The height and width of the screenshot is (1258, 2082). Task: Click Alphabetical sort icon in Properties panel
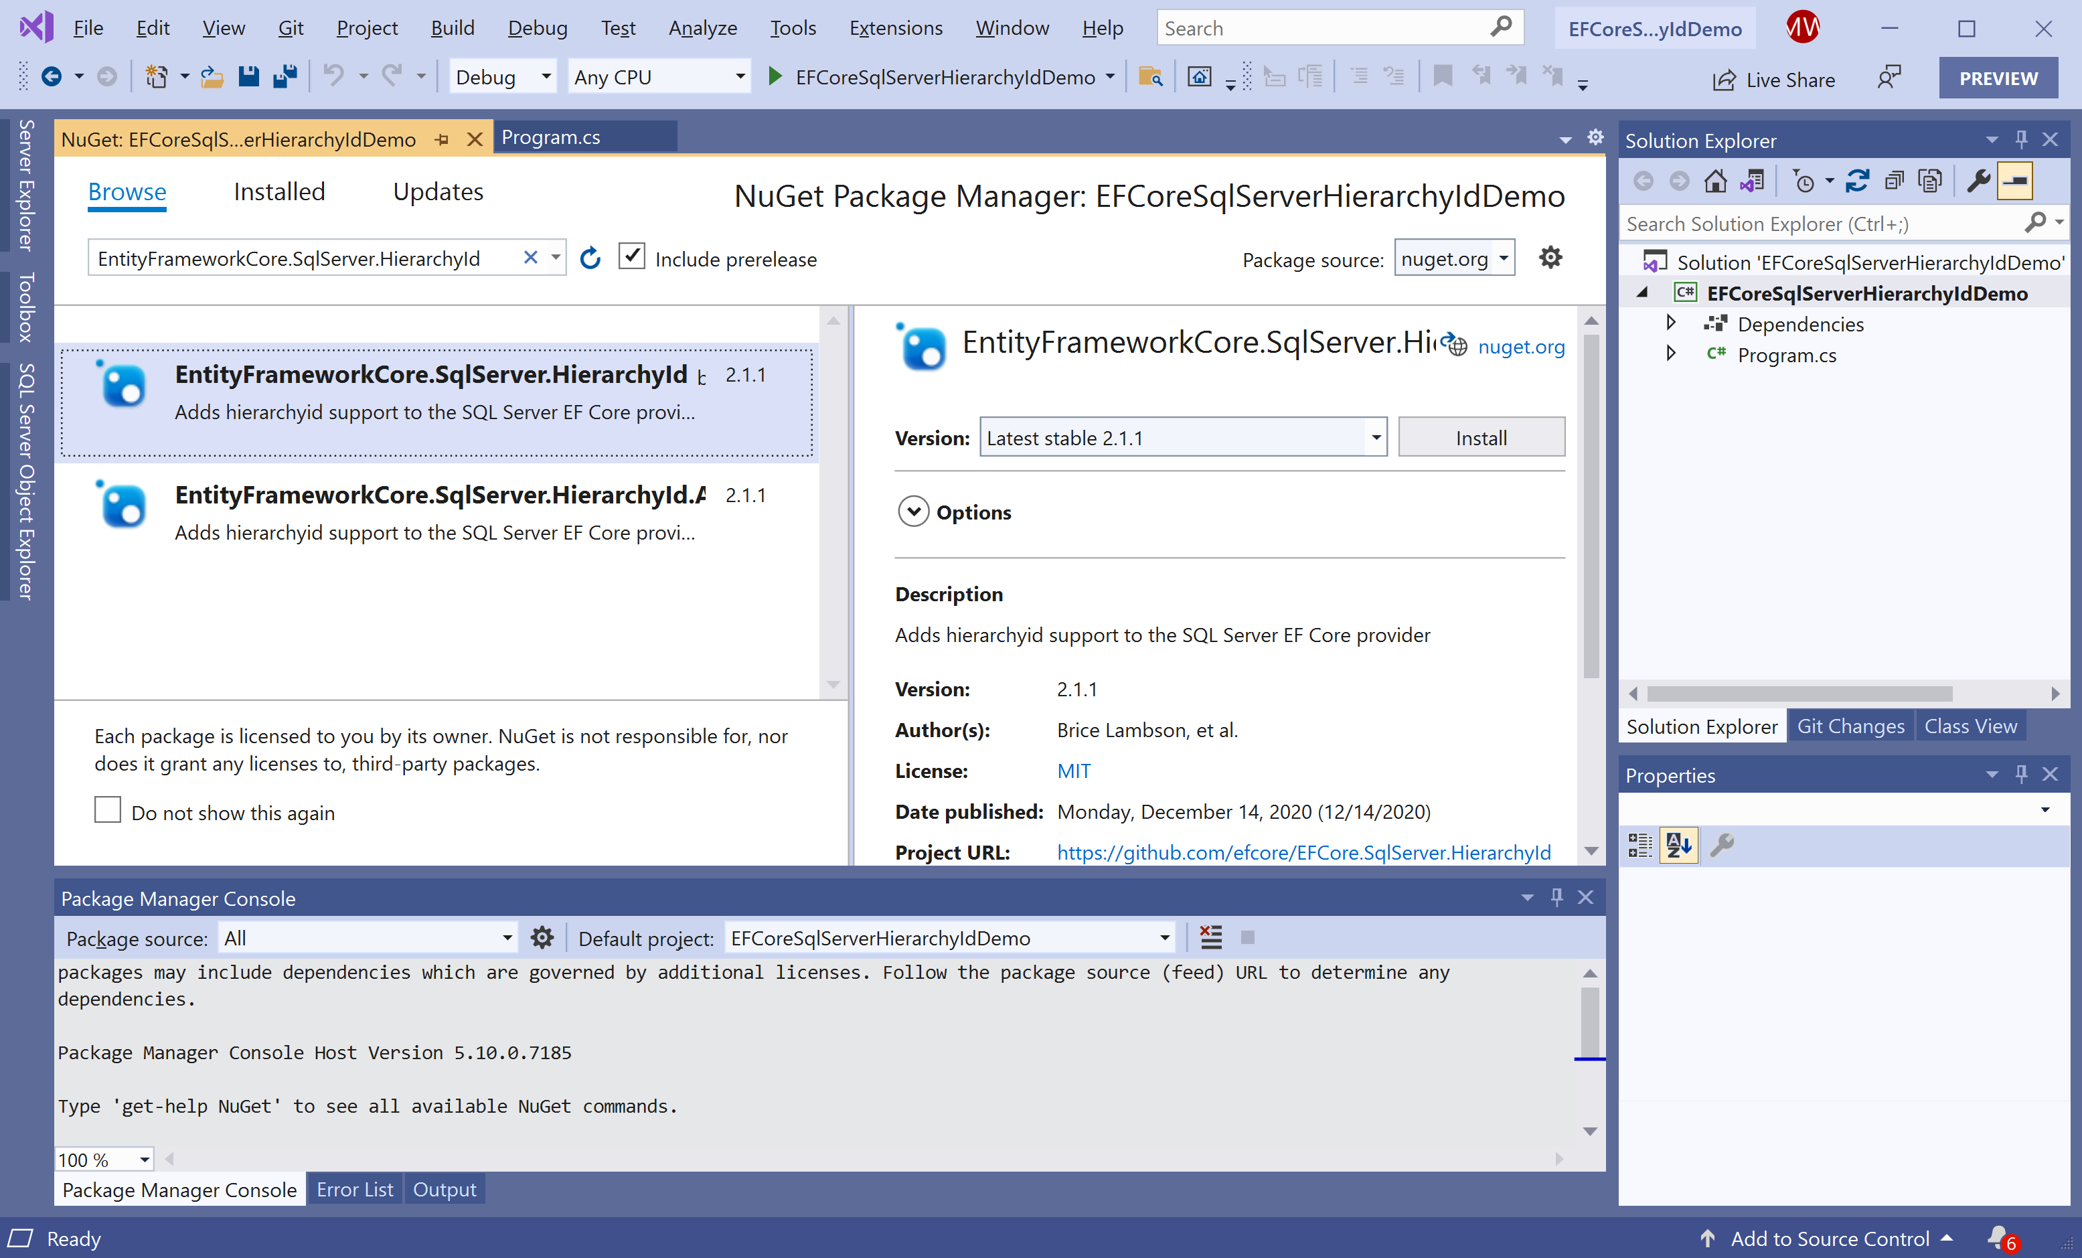1678,845
